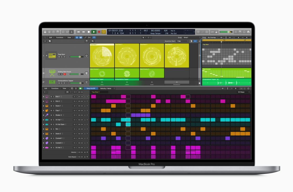
Task: Click the Rim drum row icon
Action: click(47, 129)
